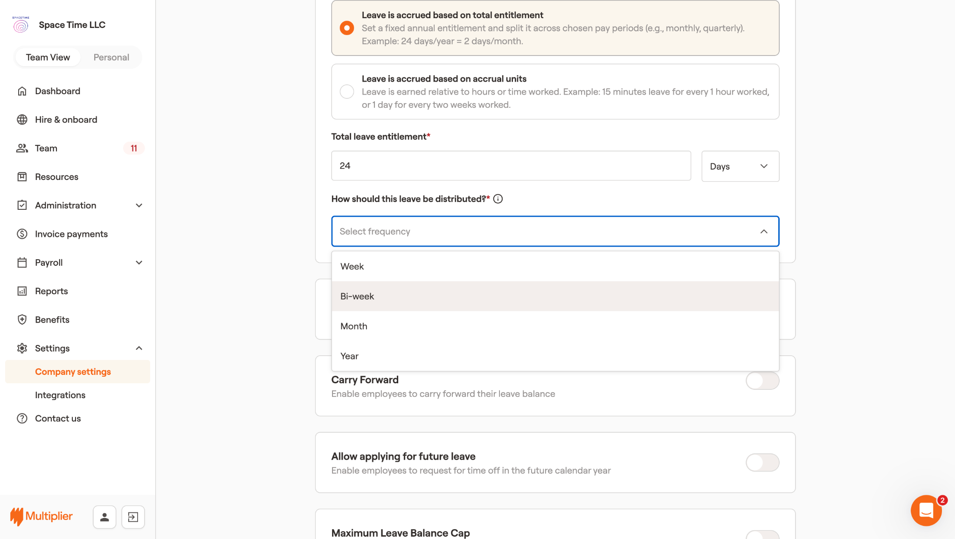This screenshot has width=955, height=539.
Task: Click info icon beside distribution question
Action: tap(498, 199)
